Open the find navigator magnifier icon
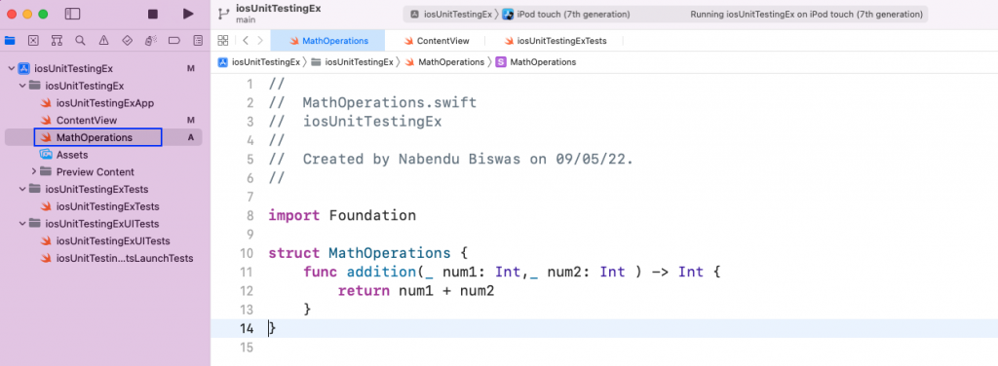The width and height of the screenshot is (998, 366). [x=80, y=41]
